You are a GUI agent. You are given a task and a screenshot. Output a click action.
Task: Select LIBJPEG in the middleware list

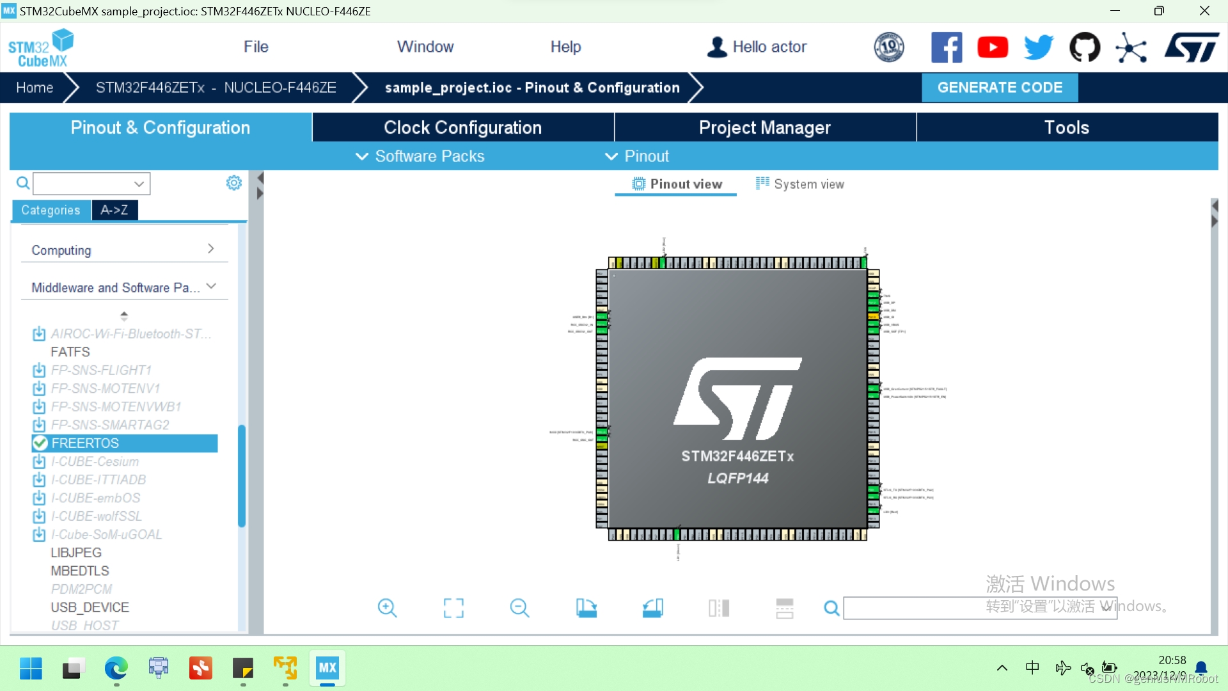(x=75, y=552)
